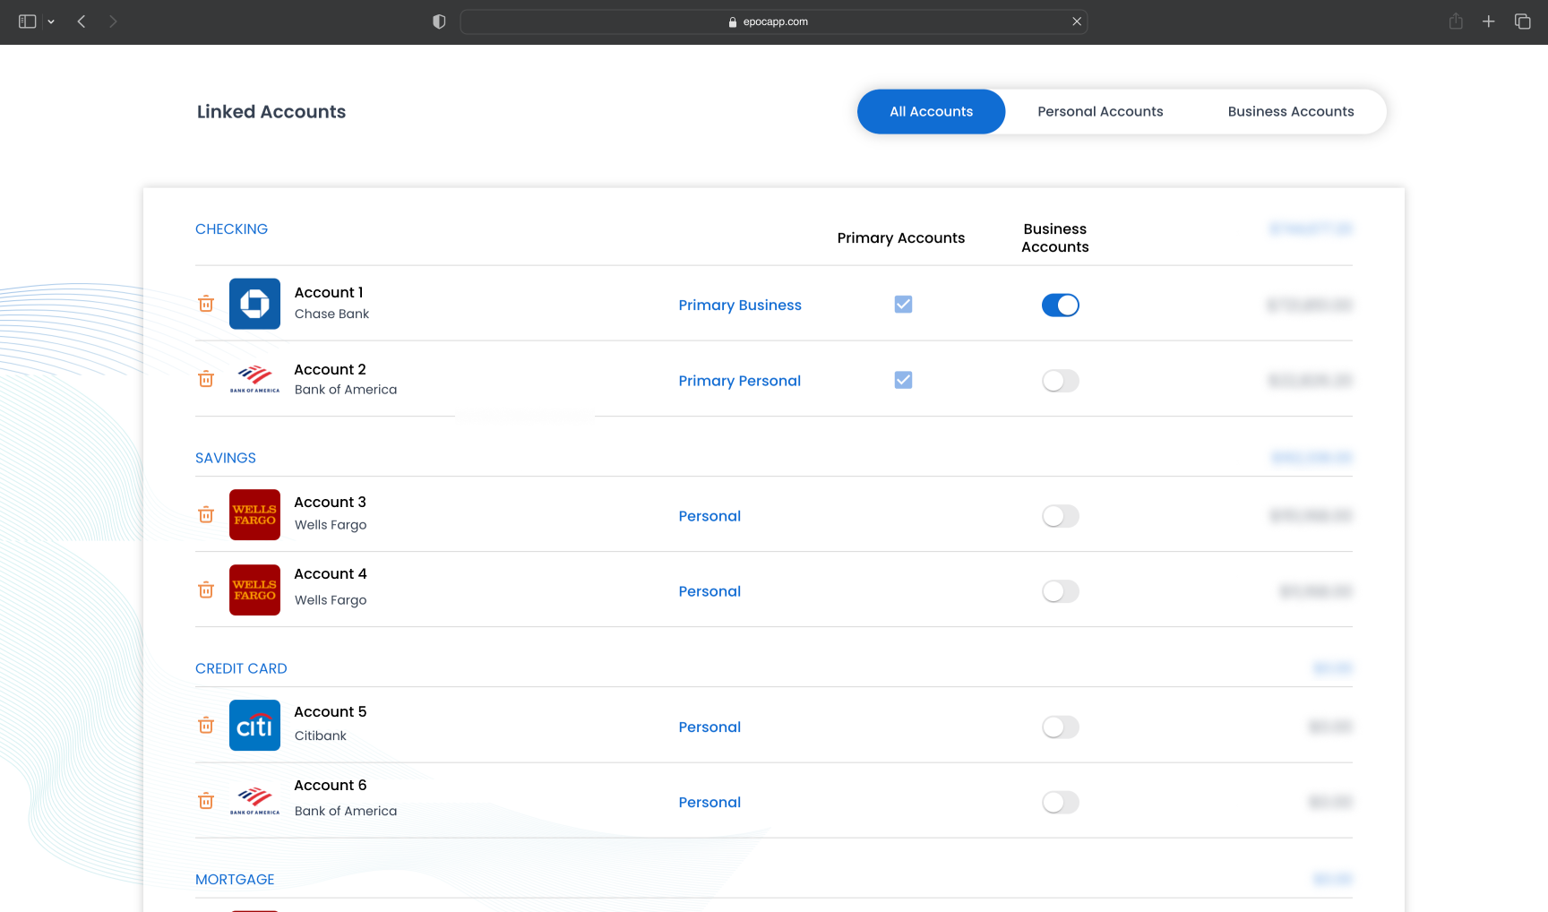
Task: Delete Account 5 Citibank via trash icon
Action: click(x=206, y=725)
